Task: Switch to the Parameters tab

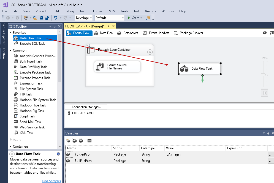Action: click(128, 33)
